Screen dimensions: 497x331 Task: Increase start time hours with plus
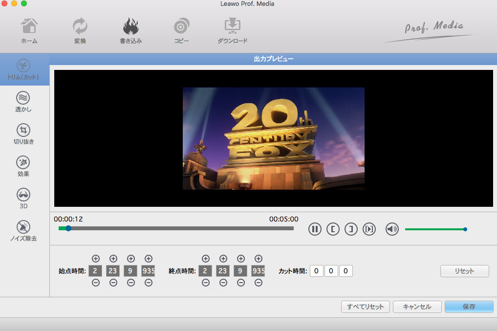[96, 259]
